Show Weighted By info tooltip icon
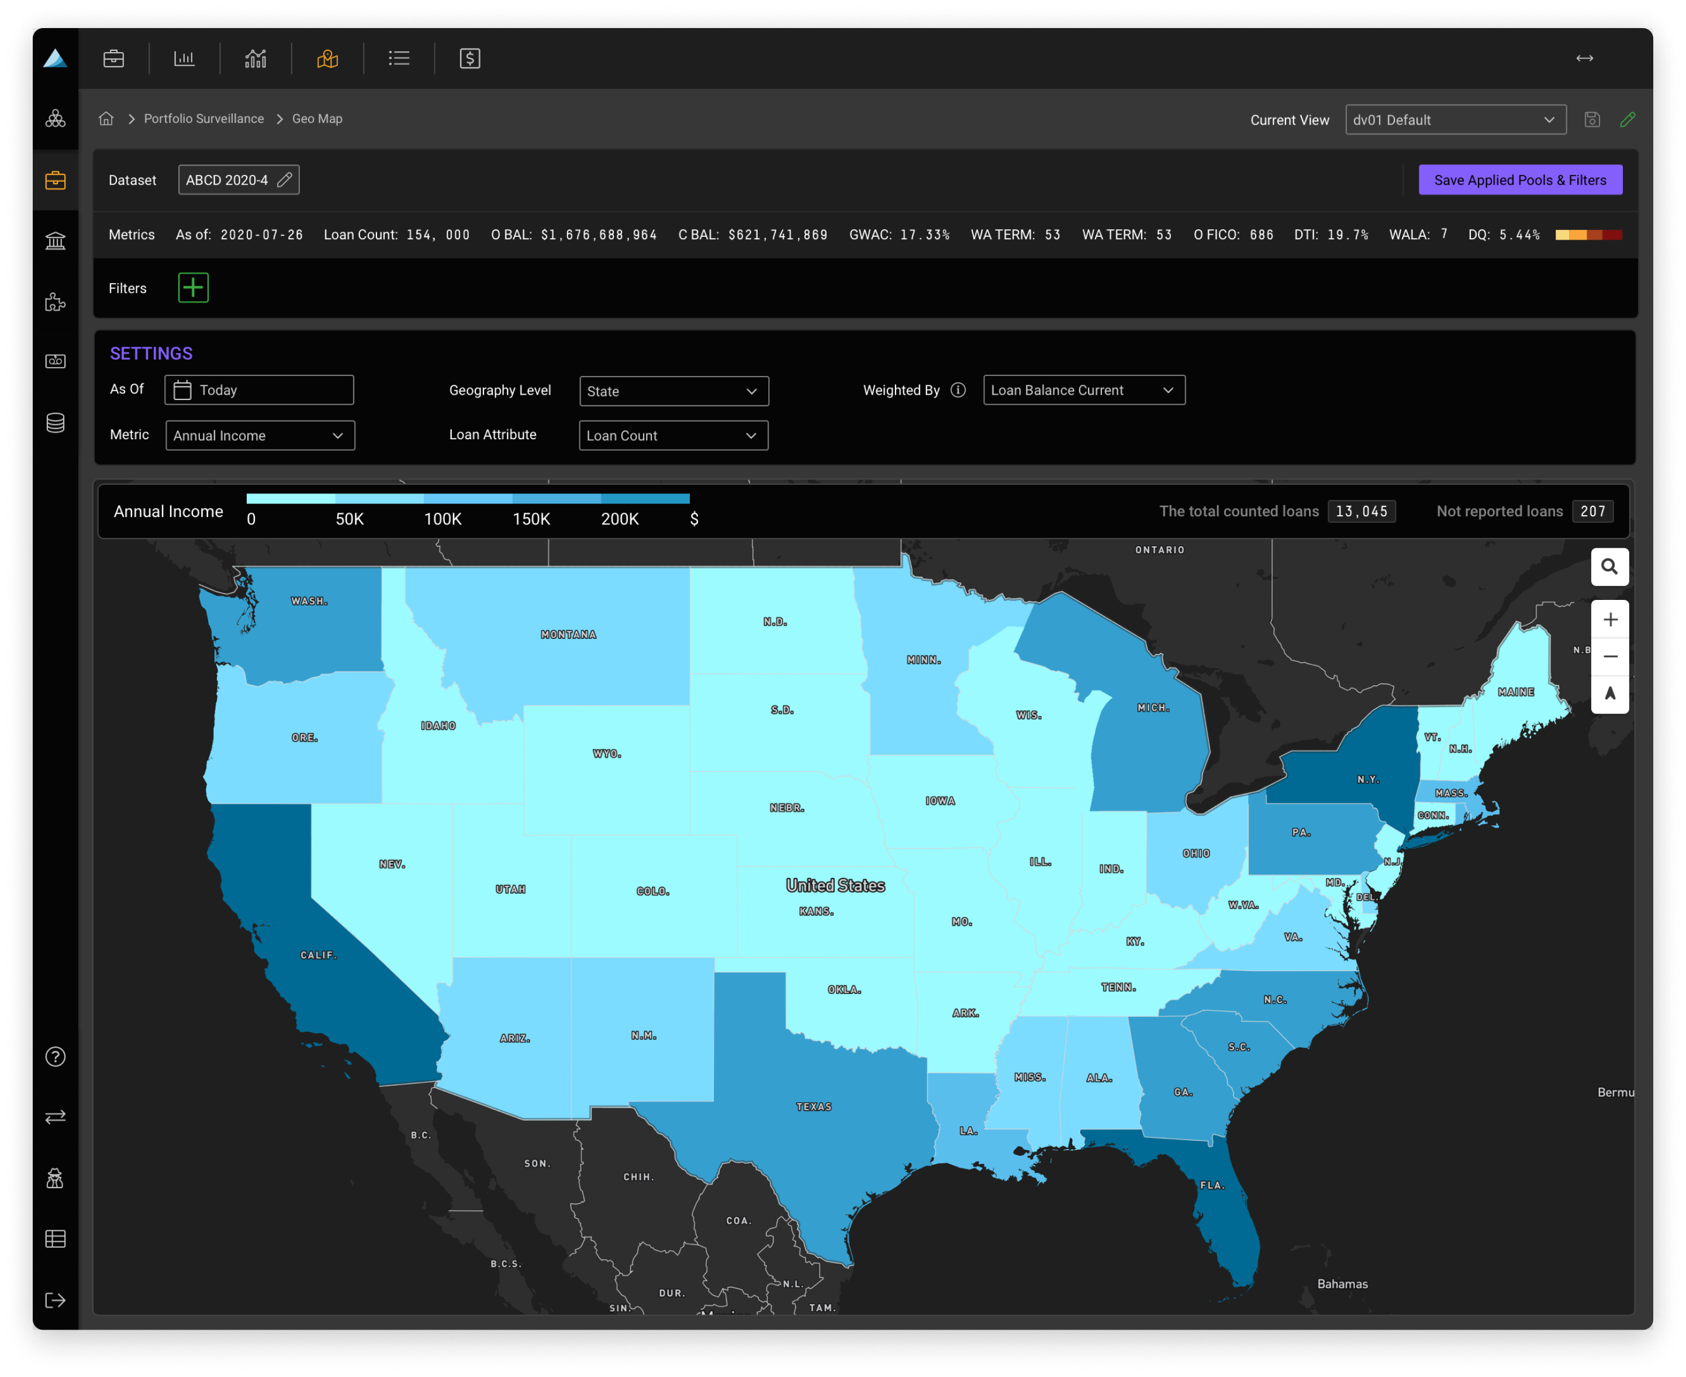1686x1377 pixels. click(958, 390)
